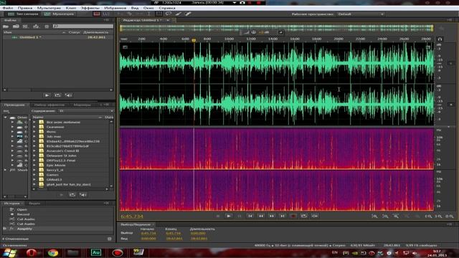Switch to the Видео tab
Screen dimensions: 459x258
(x=34, y=204)
